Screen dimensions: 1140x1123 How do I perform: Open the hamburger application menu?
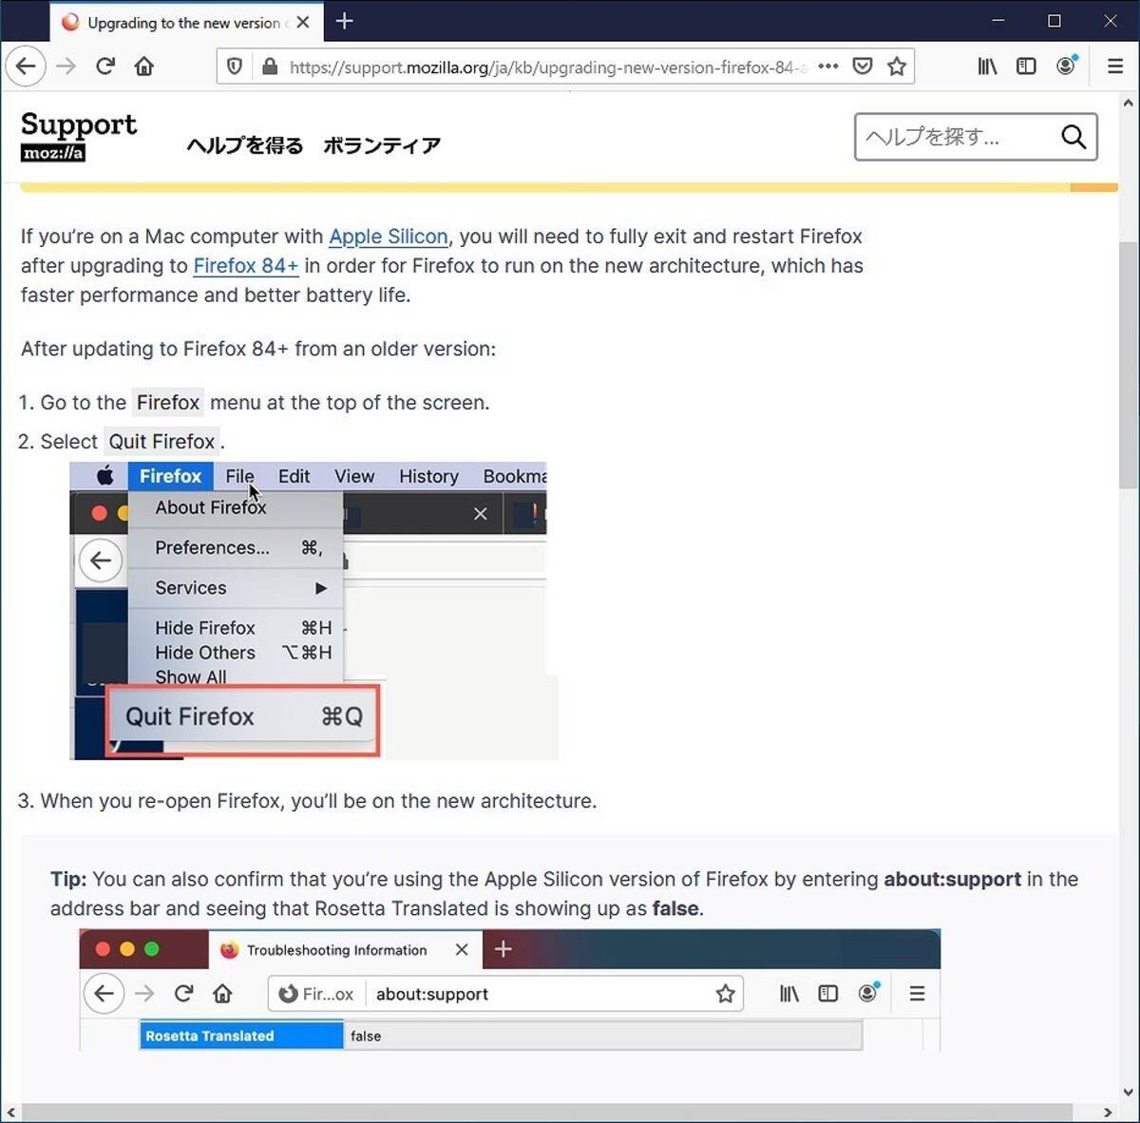[x=1115, y=67]
